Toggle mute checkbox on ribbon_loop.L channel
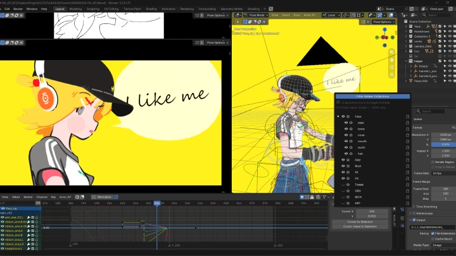Image resolution: width=456 pixels, height=256 pixels. coord(33,240)
